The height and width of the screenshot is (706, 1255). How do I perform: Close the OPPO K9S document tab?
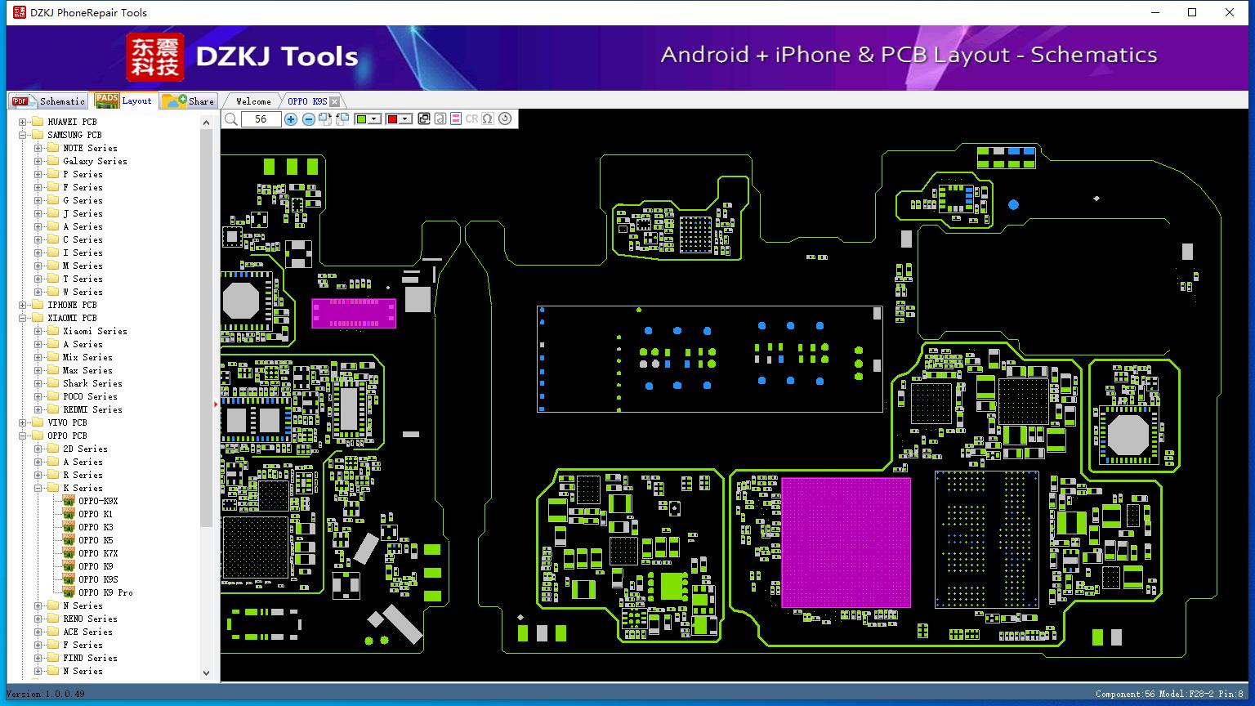pos(334,101)
